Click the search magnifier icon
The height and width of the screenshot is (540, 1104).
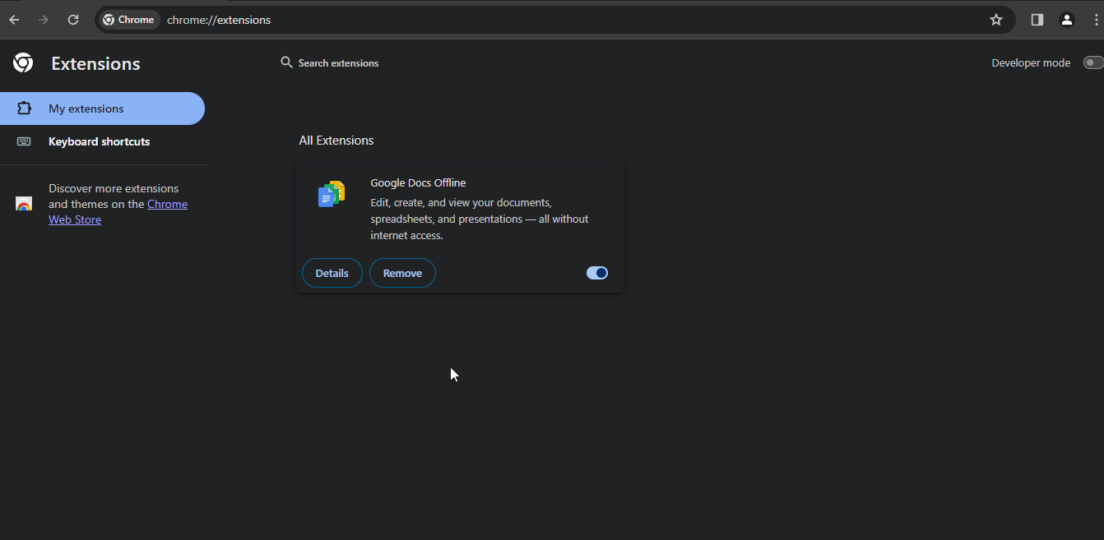[286, 62]
